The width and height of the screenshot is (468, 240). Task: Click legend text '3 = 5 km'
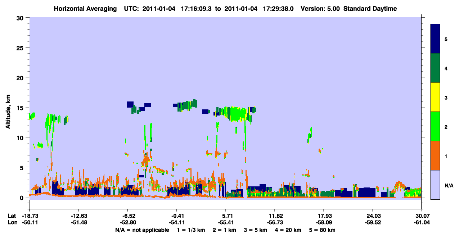(x=256, y=230)
